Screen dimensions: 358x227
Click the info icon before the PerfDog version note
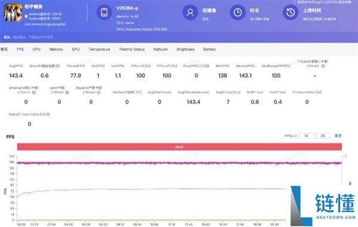295,2
